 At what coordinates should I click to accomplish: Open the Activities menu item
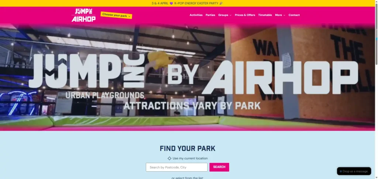pyautogui.click(x=196, y=15)
